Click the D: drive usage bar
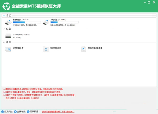The width and height of the screenshot is (158, 114). [x=65, y=22]
